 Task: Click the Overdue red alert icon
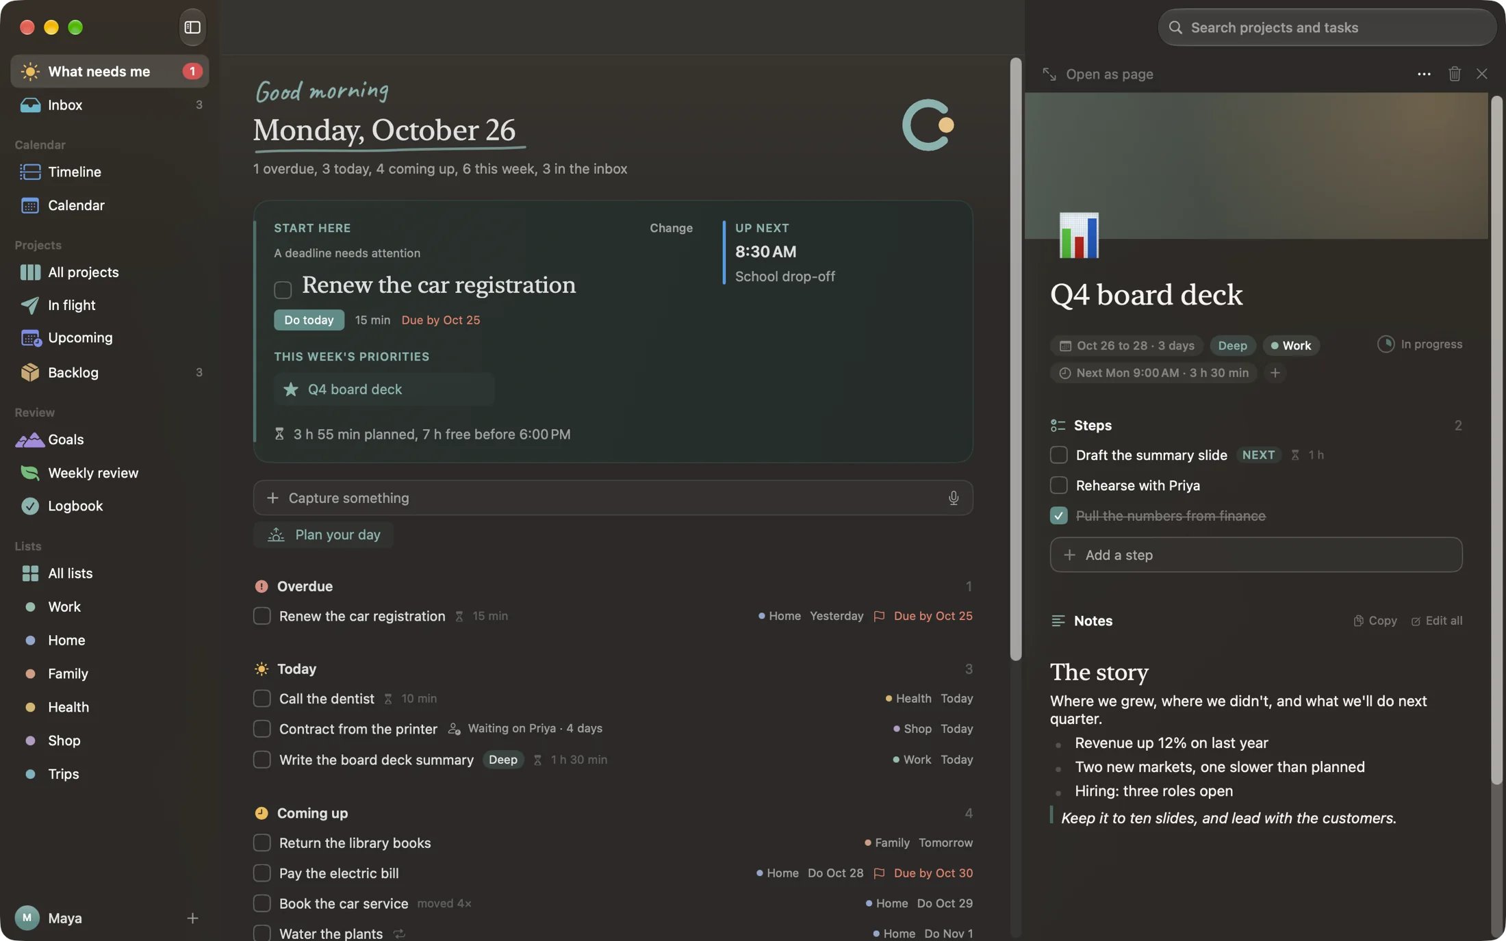click(x=261, y=586)
